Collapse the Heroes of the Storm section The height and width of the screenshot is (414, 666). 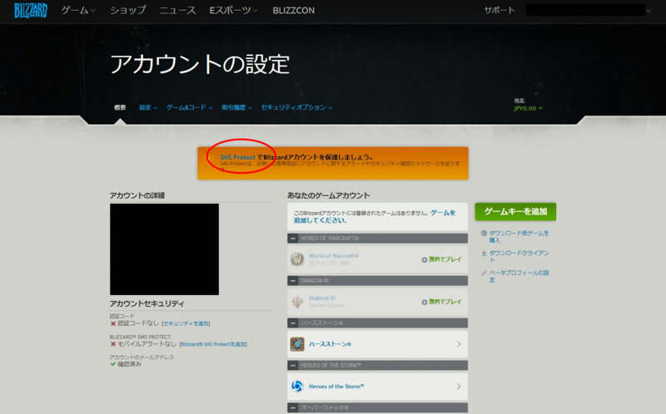pos(292,364)
